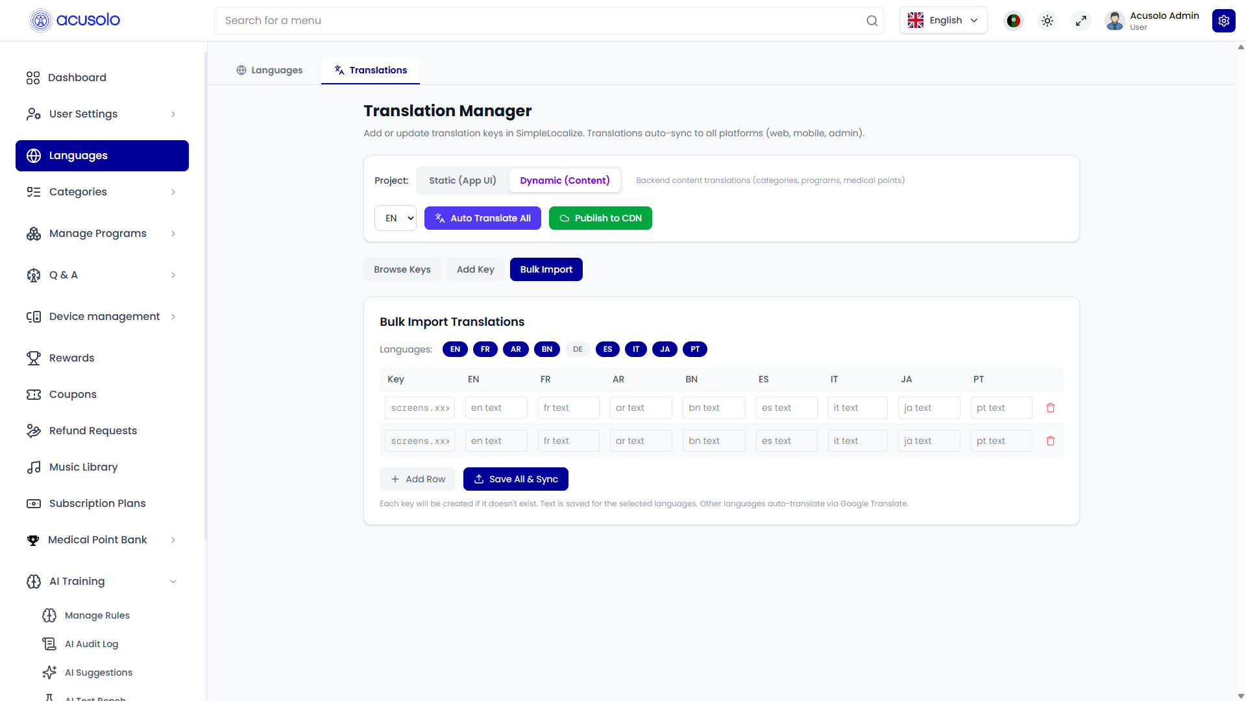1246x701 pixels.
Task: Click Medical Point Bank trophy icon
Action: point(33,540)
